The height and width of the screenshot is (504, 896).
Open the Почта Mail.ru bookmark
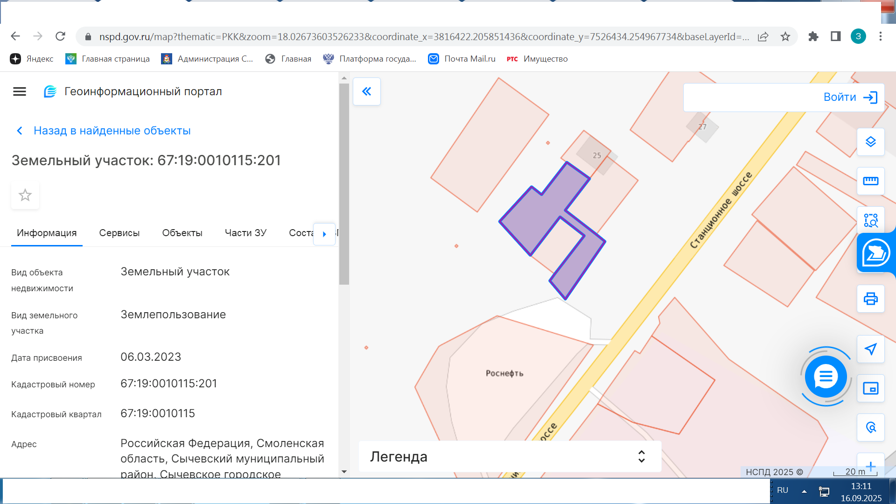click(x=462, y=59)
